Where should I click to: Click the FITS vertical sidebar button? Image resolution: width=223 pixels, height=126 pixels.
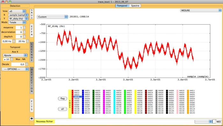[32, 105]
